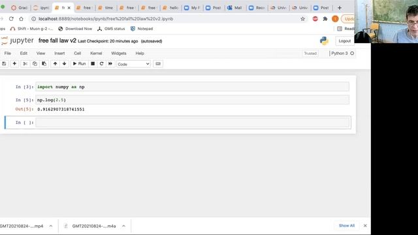Viewport: 418px width, 235px height.
Task: Expand options for GMT20210824 m4a download
Action: click(123, 226)
